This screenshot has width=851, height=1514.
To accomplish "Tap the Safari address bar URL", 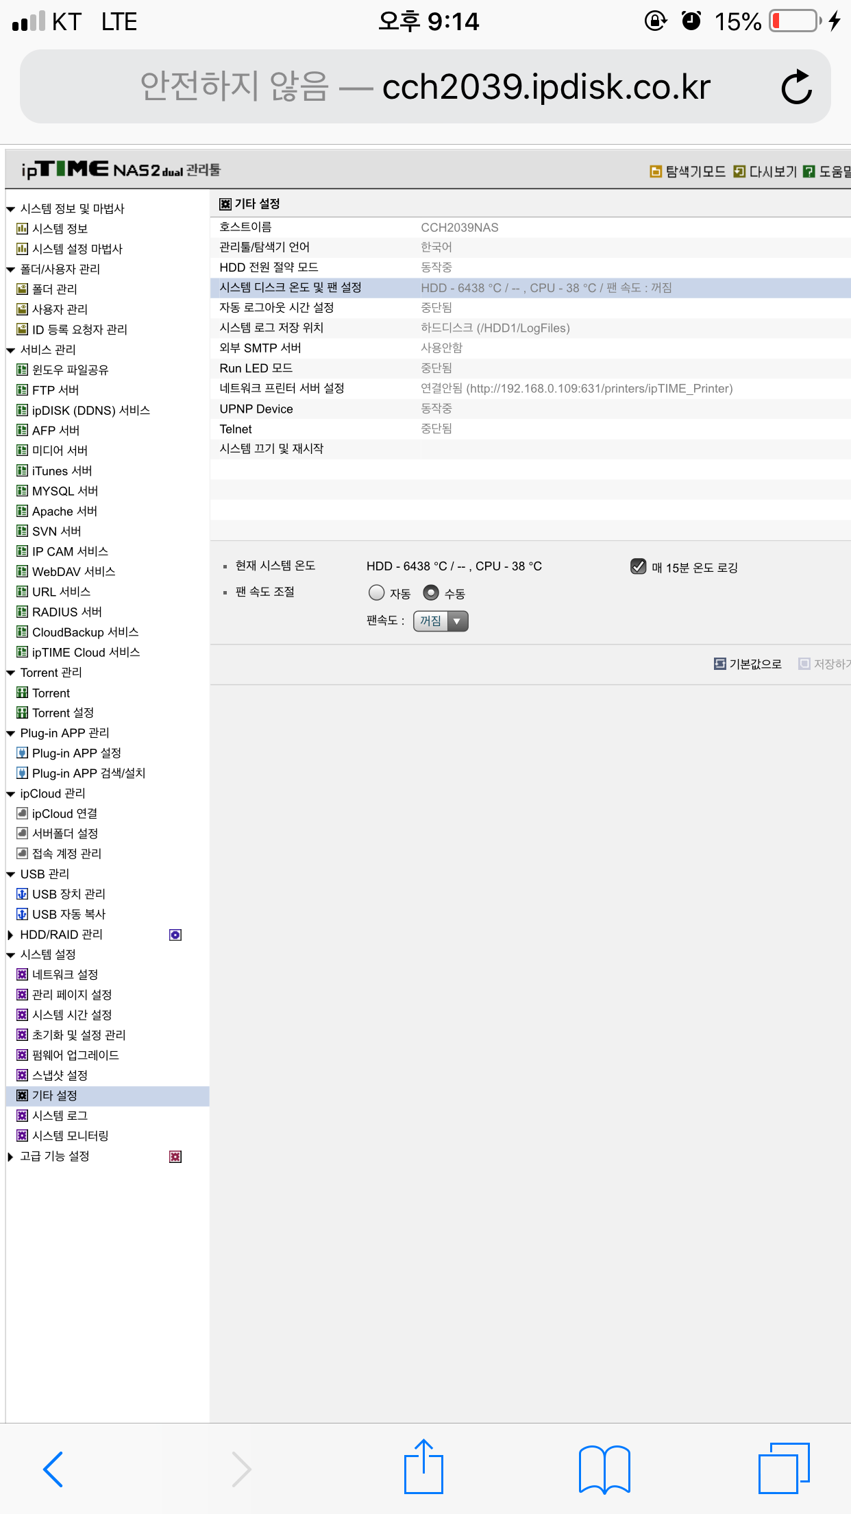I will (x=425, y=86).
